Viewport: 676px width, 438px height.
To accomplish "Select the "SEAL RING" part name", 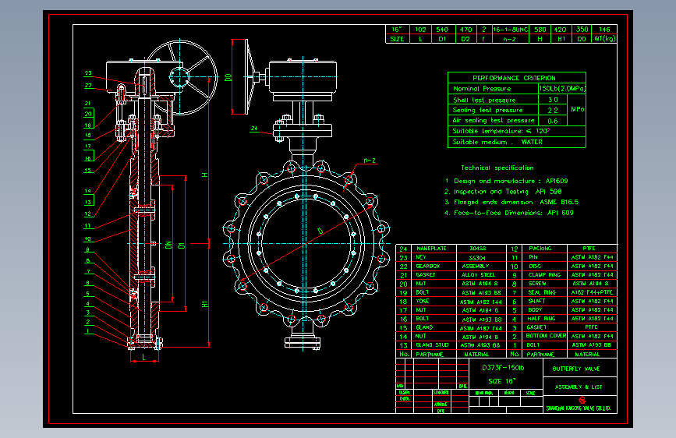I will click(x=542, y=292).
